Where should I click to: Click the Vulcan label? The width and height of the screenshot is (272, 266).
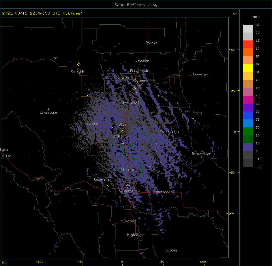(171, 250)
